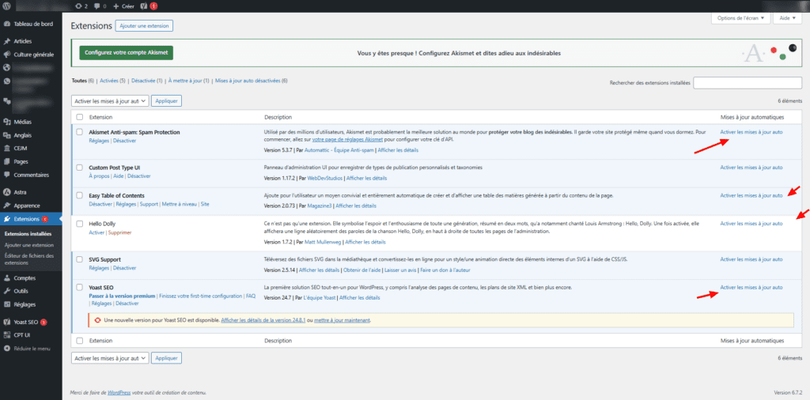Click the Astra theme icon
The width and height of the screenshot is (810, 400).
6,192
